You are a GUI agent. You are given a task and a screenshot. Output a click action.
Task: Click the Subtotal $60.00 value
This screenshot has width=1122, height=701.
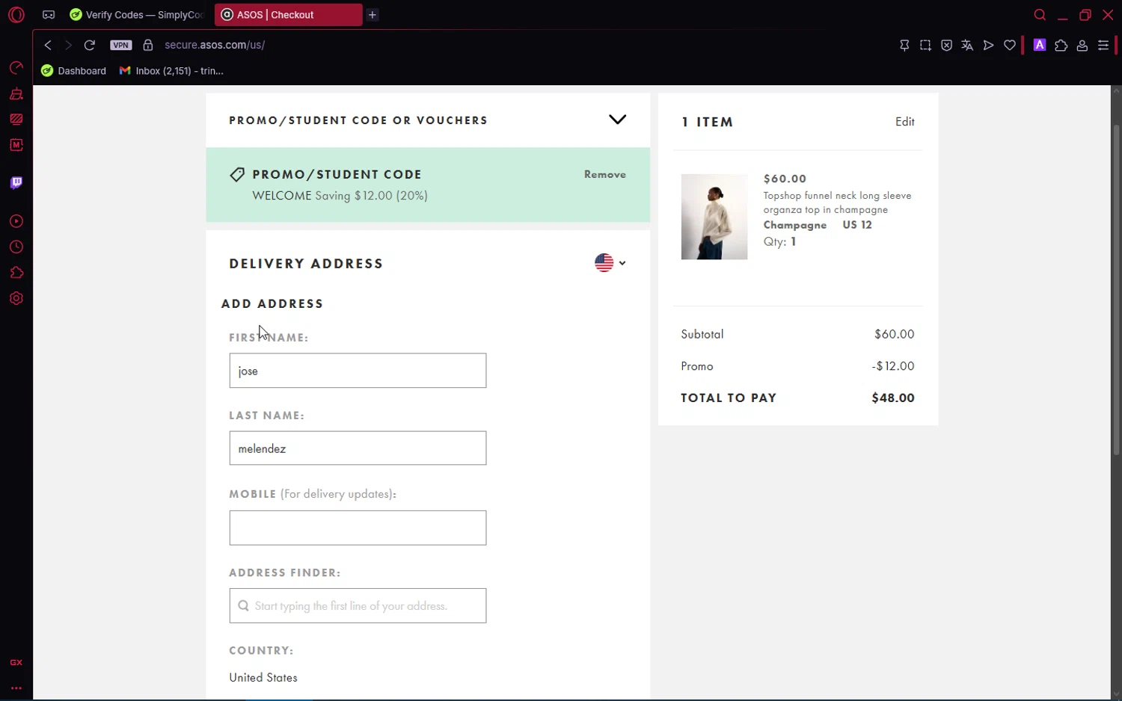click(895, 334)
